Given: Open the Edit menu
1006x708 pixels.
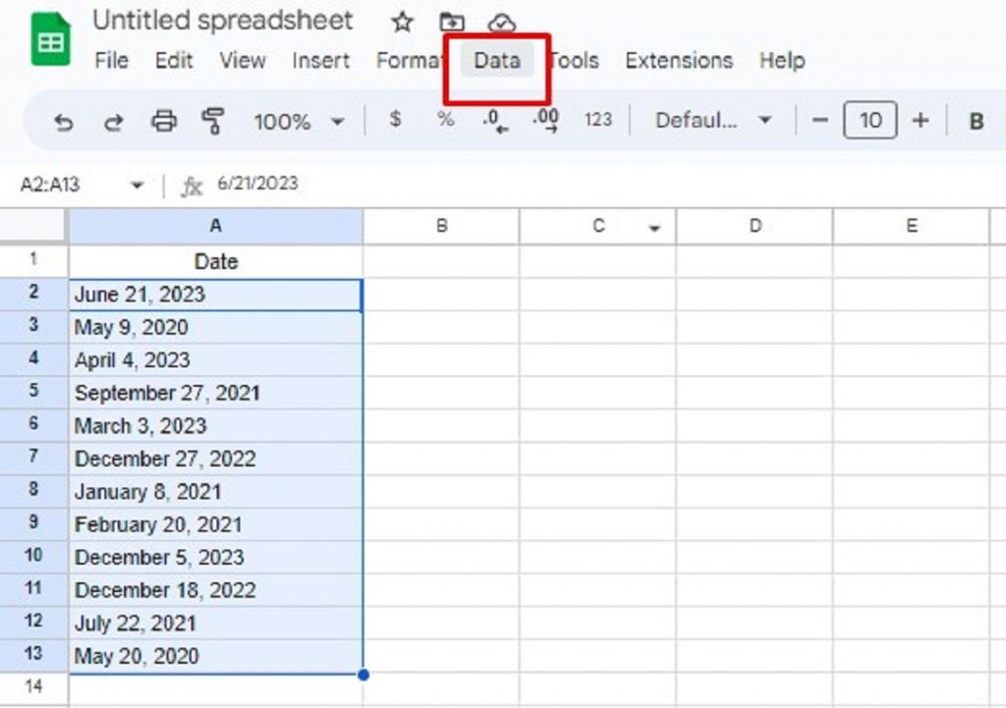Looking at the screenshot, I should pyautogui.click(x=174, y=60).
